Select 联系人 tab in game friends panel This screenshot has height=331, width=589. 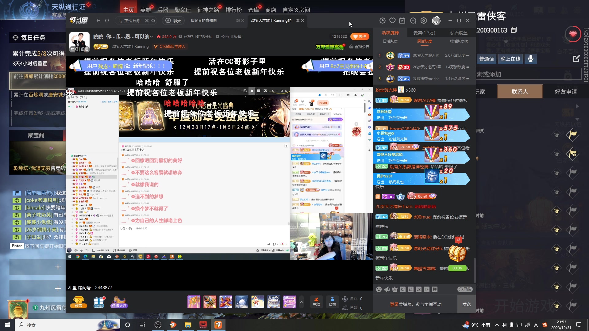[520, 92]
